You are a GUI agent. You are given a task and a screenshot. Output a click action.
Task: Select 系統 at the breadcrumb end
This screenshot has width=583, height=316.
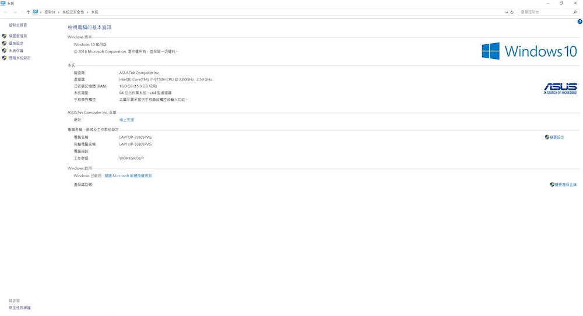pyautogui.click(x=95, y=12)
